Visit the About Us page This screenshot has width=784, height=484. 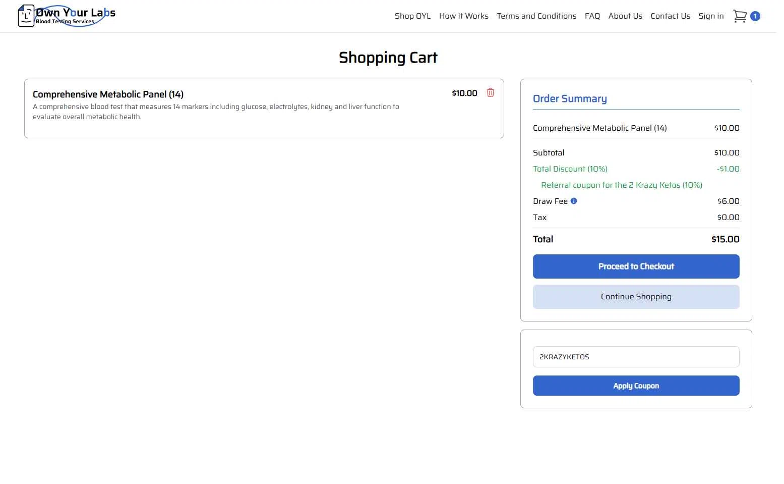(625, 16)
